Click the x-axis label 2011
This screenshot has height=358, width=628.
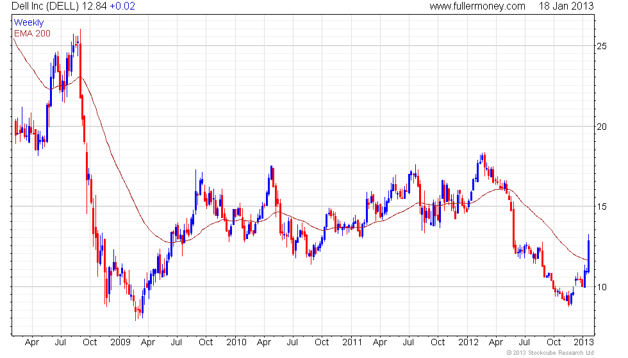(352, 342)
